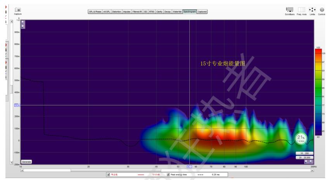Switch to the Decay tab
329x180 pixels.
pos(168,12)
